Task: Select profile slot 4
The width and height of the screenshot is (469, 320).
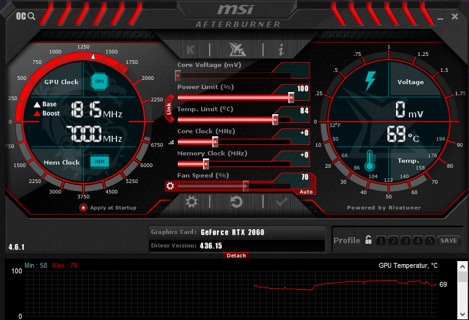Action: 418,241
